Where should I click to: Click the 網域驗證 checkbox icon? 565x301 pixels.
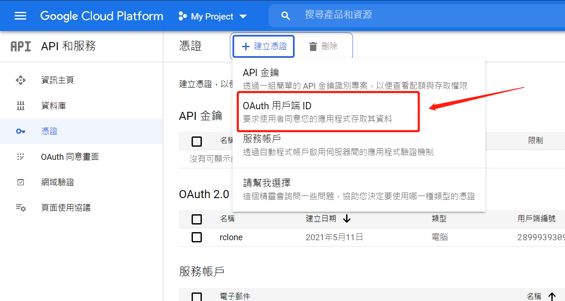[x=20, y=182]
